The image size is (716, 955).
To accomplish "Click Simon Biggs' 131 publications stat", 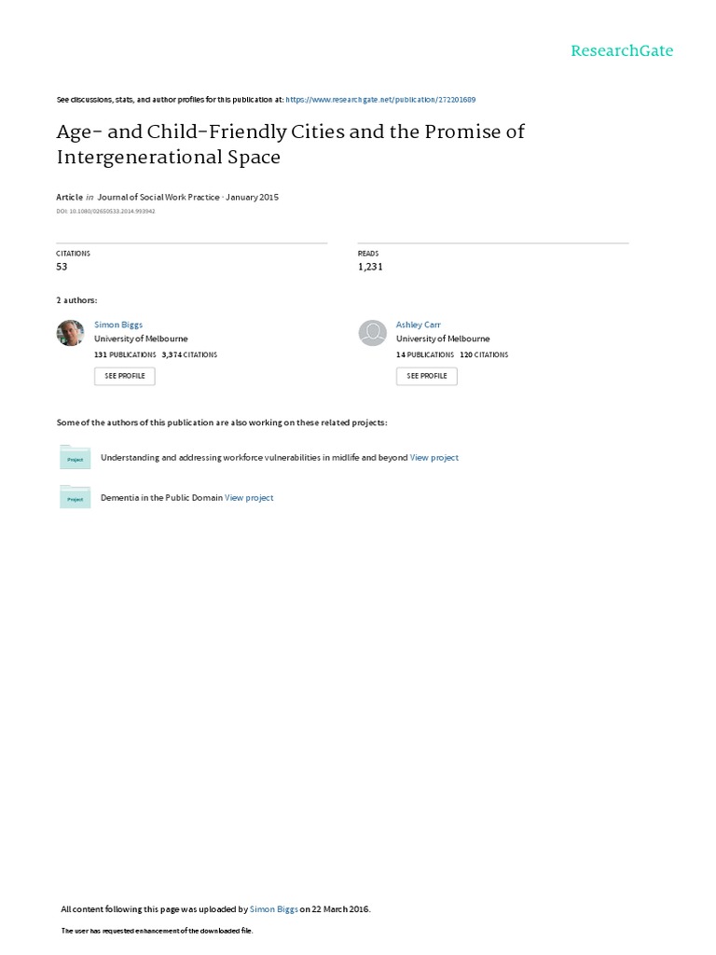I will (x=125, y=354).
